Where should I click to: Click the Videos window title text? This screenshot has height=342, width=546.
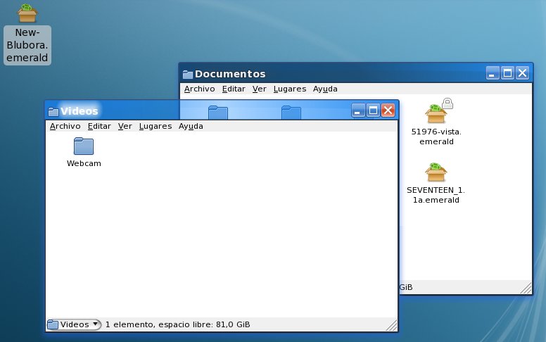point(79,111)
